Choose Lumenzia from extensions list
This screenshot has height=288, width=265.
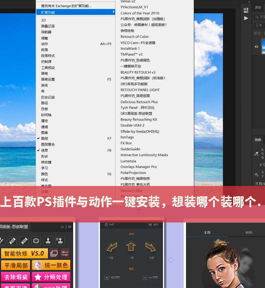tap(128, 161)
